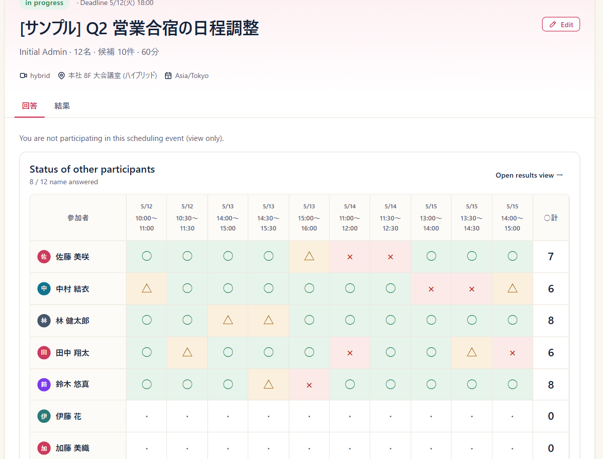
Task: Click 佐藤 美咲 triangle for 5/13 15:00
Action: tap(309, 256)
